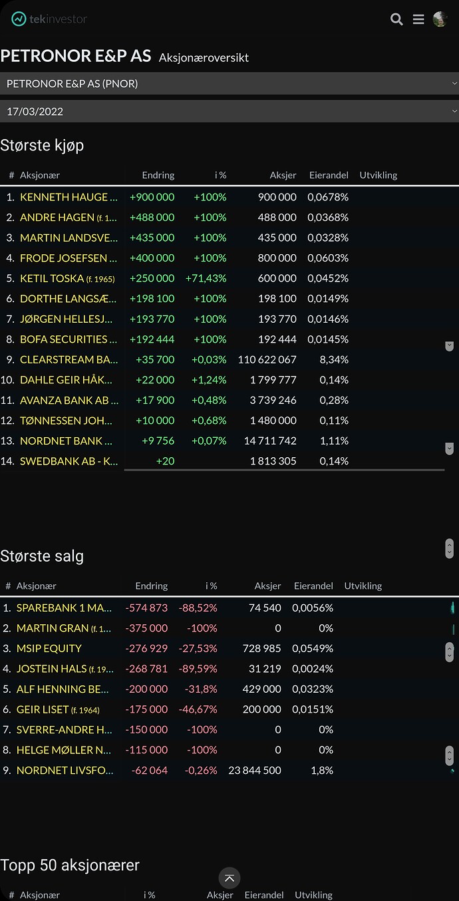This screenshot has width=459, height=901.
Task: Select the +71,43% percentage for KETIL TOSKA
Action: [206, 278]
